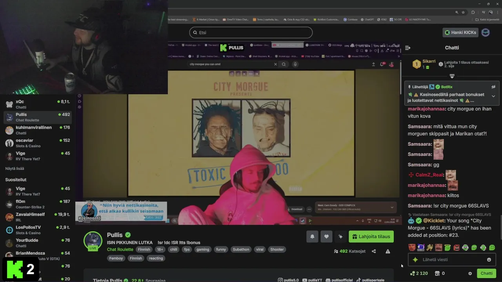Click the sparkle button beside heart
The height and width of the screenshot is (282, 502).
pyautogui.click(x=340, y=237)
